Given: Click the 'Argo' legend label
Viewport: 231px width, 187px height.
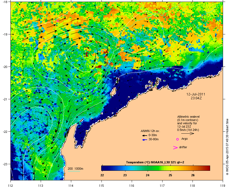Looking at the screenshot, I should click(185, 139).
